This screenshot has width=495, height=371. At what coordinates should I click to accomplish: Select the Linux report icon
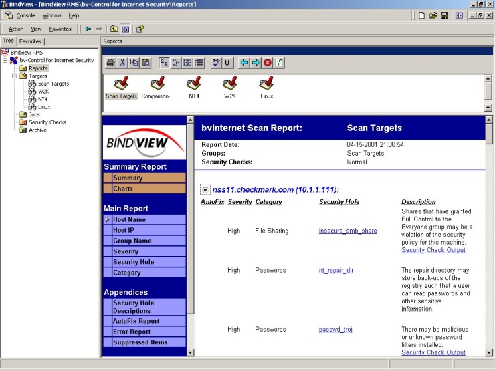pos(266,88)
